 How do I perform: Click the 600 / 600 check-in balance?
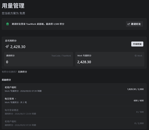139,101
